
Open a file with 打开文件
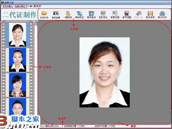(44, 15)
